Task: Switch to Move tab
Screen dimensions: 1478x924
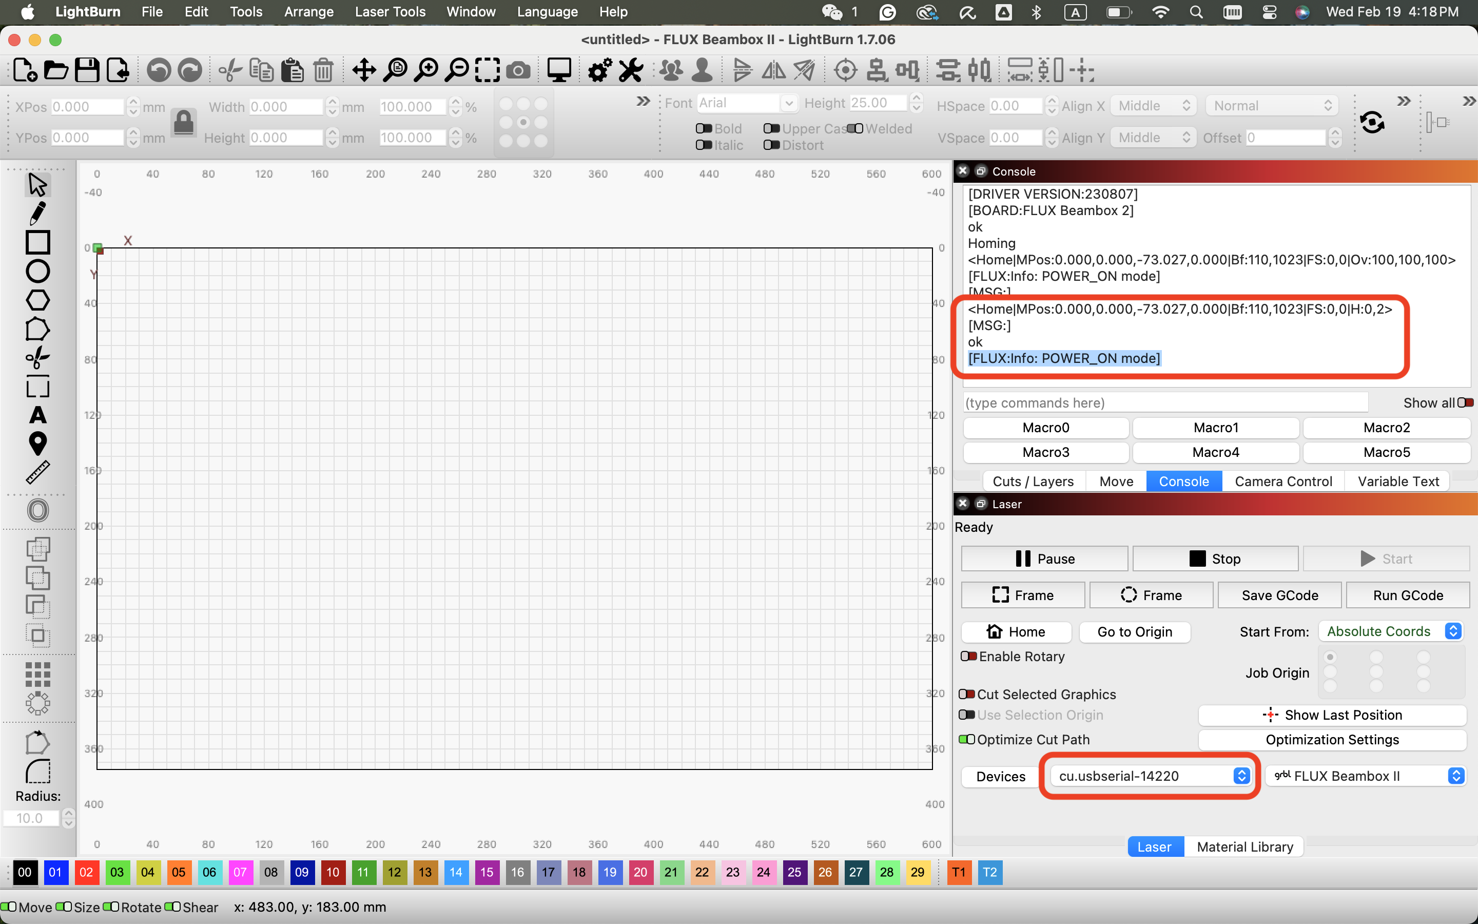Action: point(1116,482)
